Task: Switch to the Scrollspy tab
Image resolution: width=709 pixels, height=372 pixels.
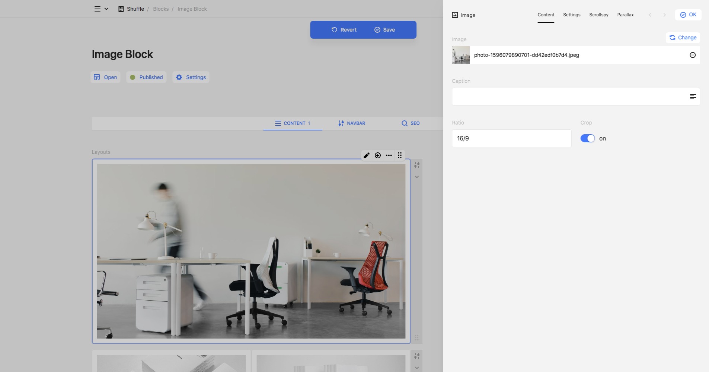Action: [598, 15]
